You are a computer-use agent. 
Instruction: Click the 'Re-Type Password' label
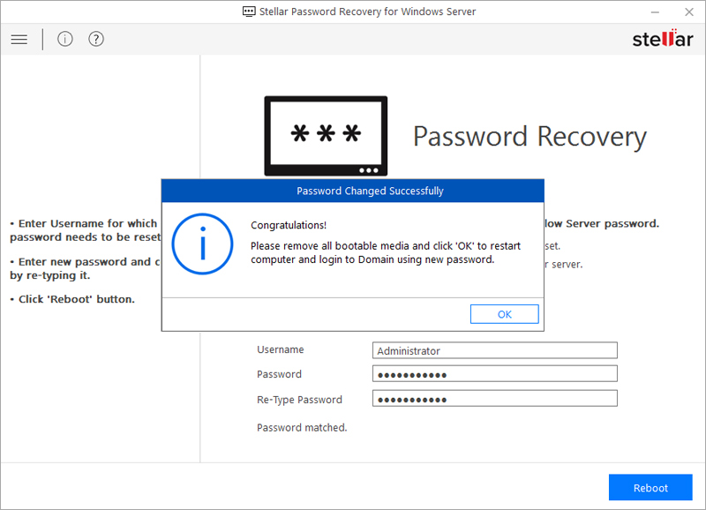[x=299, y=400]
